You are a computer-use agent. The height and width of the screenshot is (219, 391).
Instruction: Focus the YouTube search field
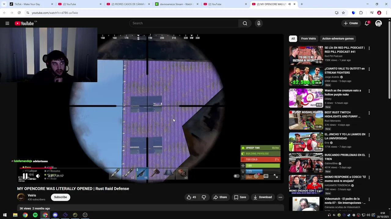[x=184, y=23]
